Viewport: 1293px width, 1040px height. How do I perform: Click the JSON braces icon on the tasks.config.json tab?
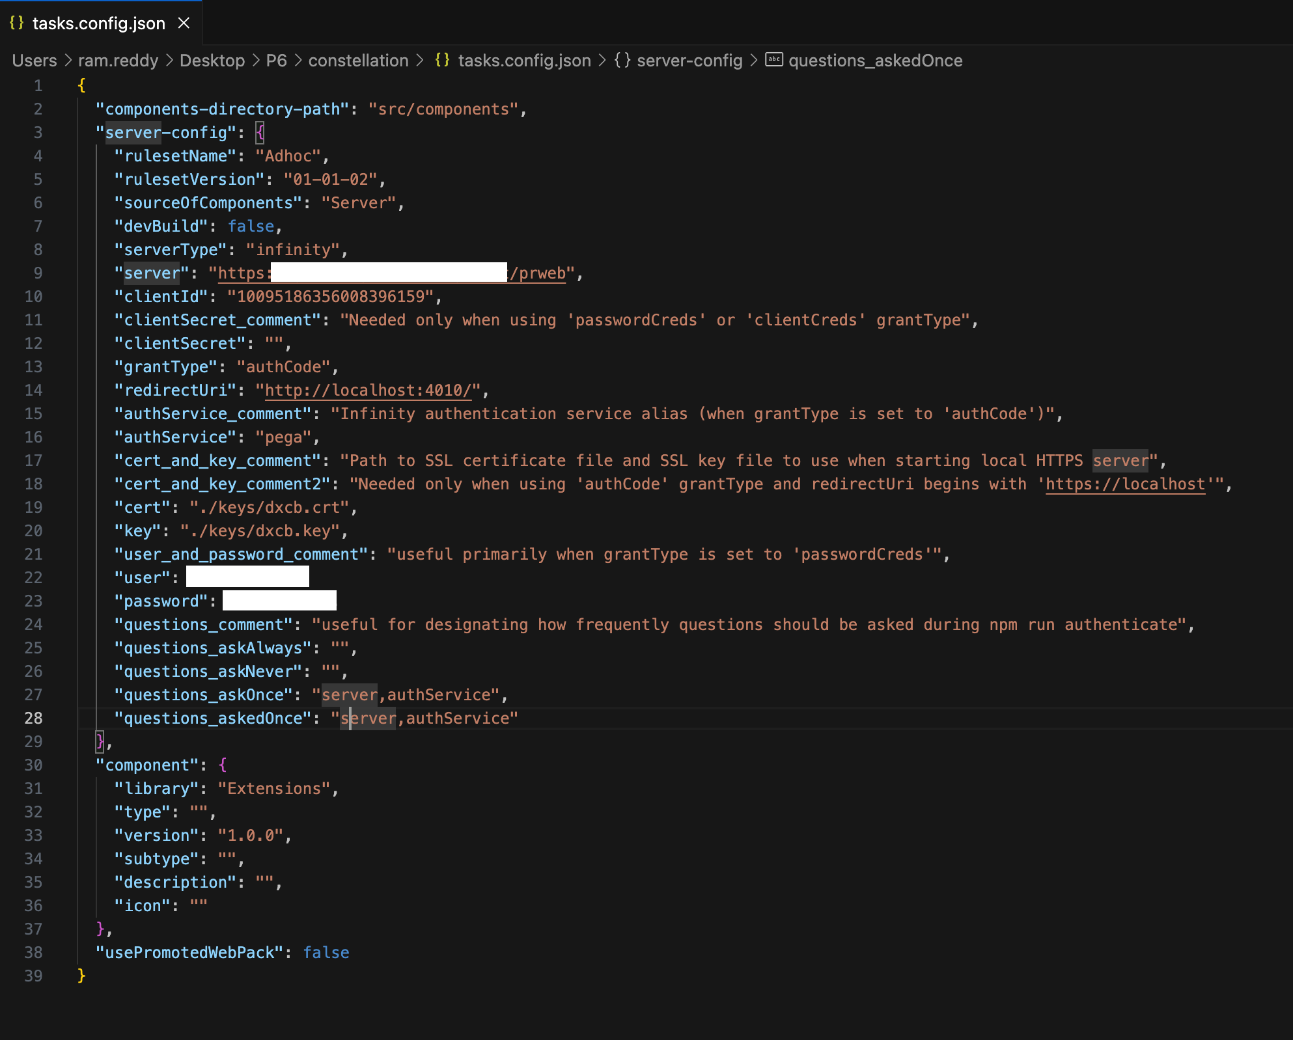click(x=18, y=23)
